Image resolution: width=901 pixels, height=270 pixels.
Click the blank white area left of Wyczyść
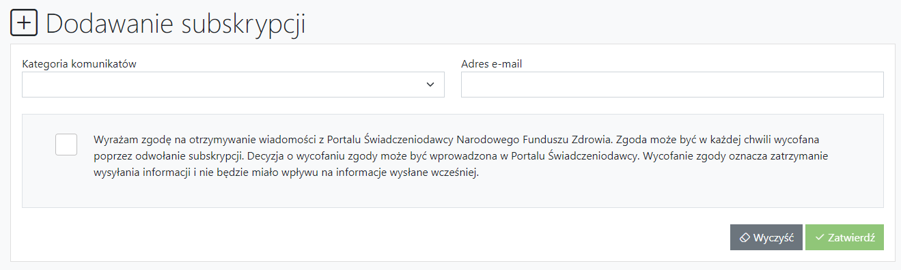tap(369, 238)
